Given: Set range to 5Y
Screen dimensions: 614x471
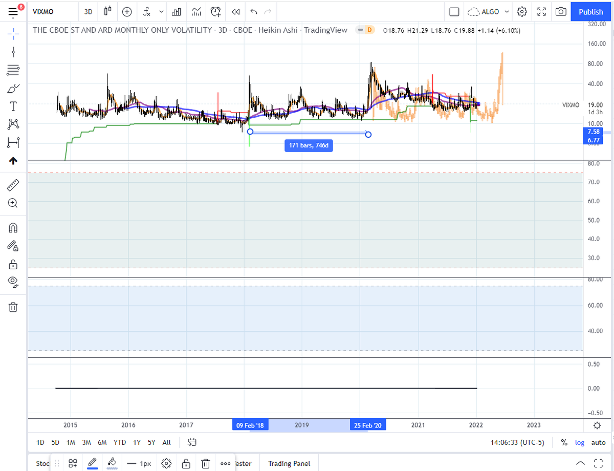Looking at the screenshot, I should point(151,442).
